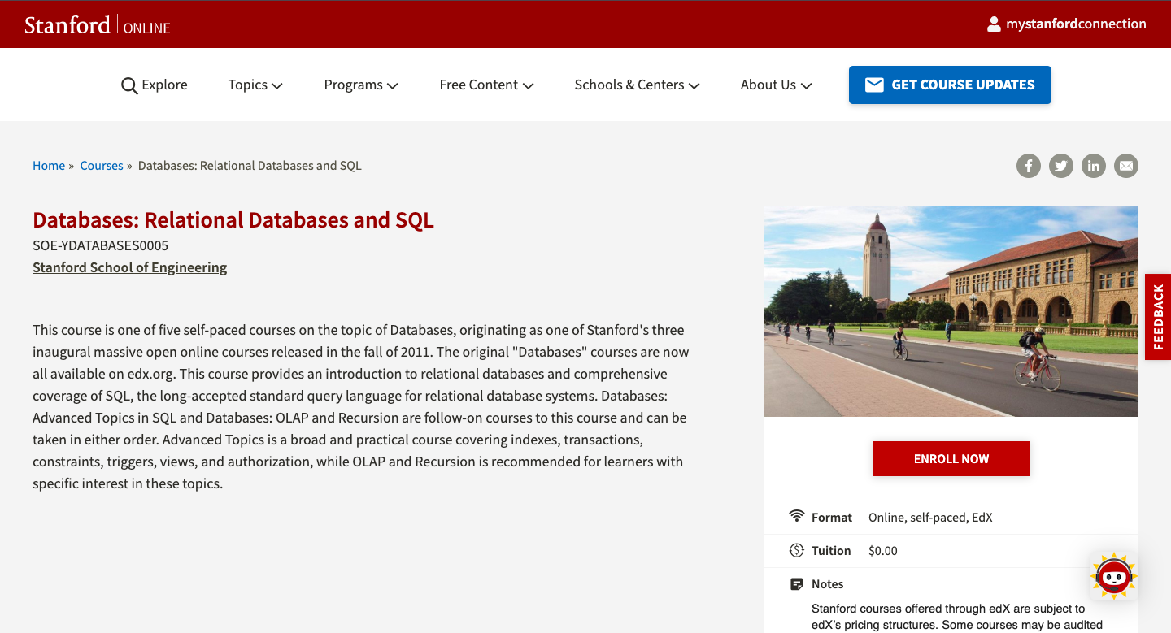Share course on Twitter

1061,166
